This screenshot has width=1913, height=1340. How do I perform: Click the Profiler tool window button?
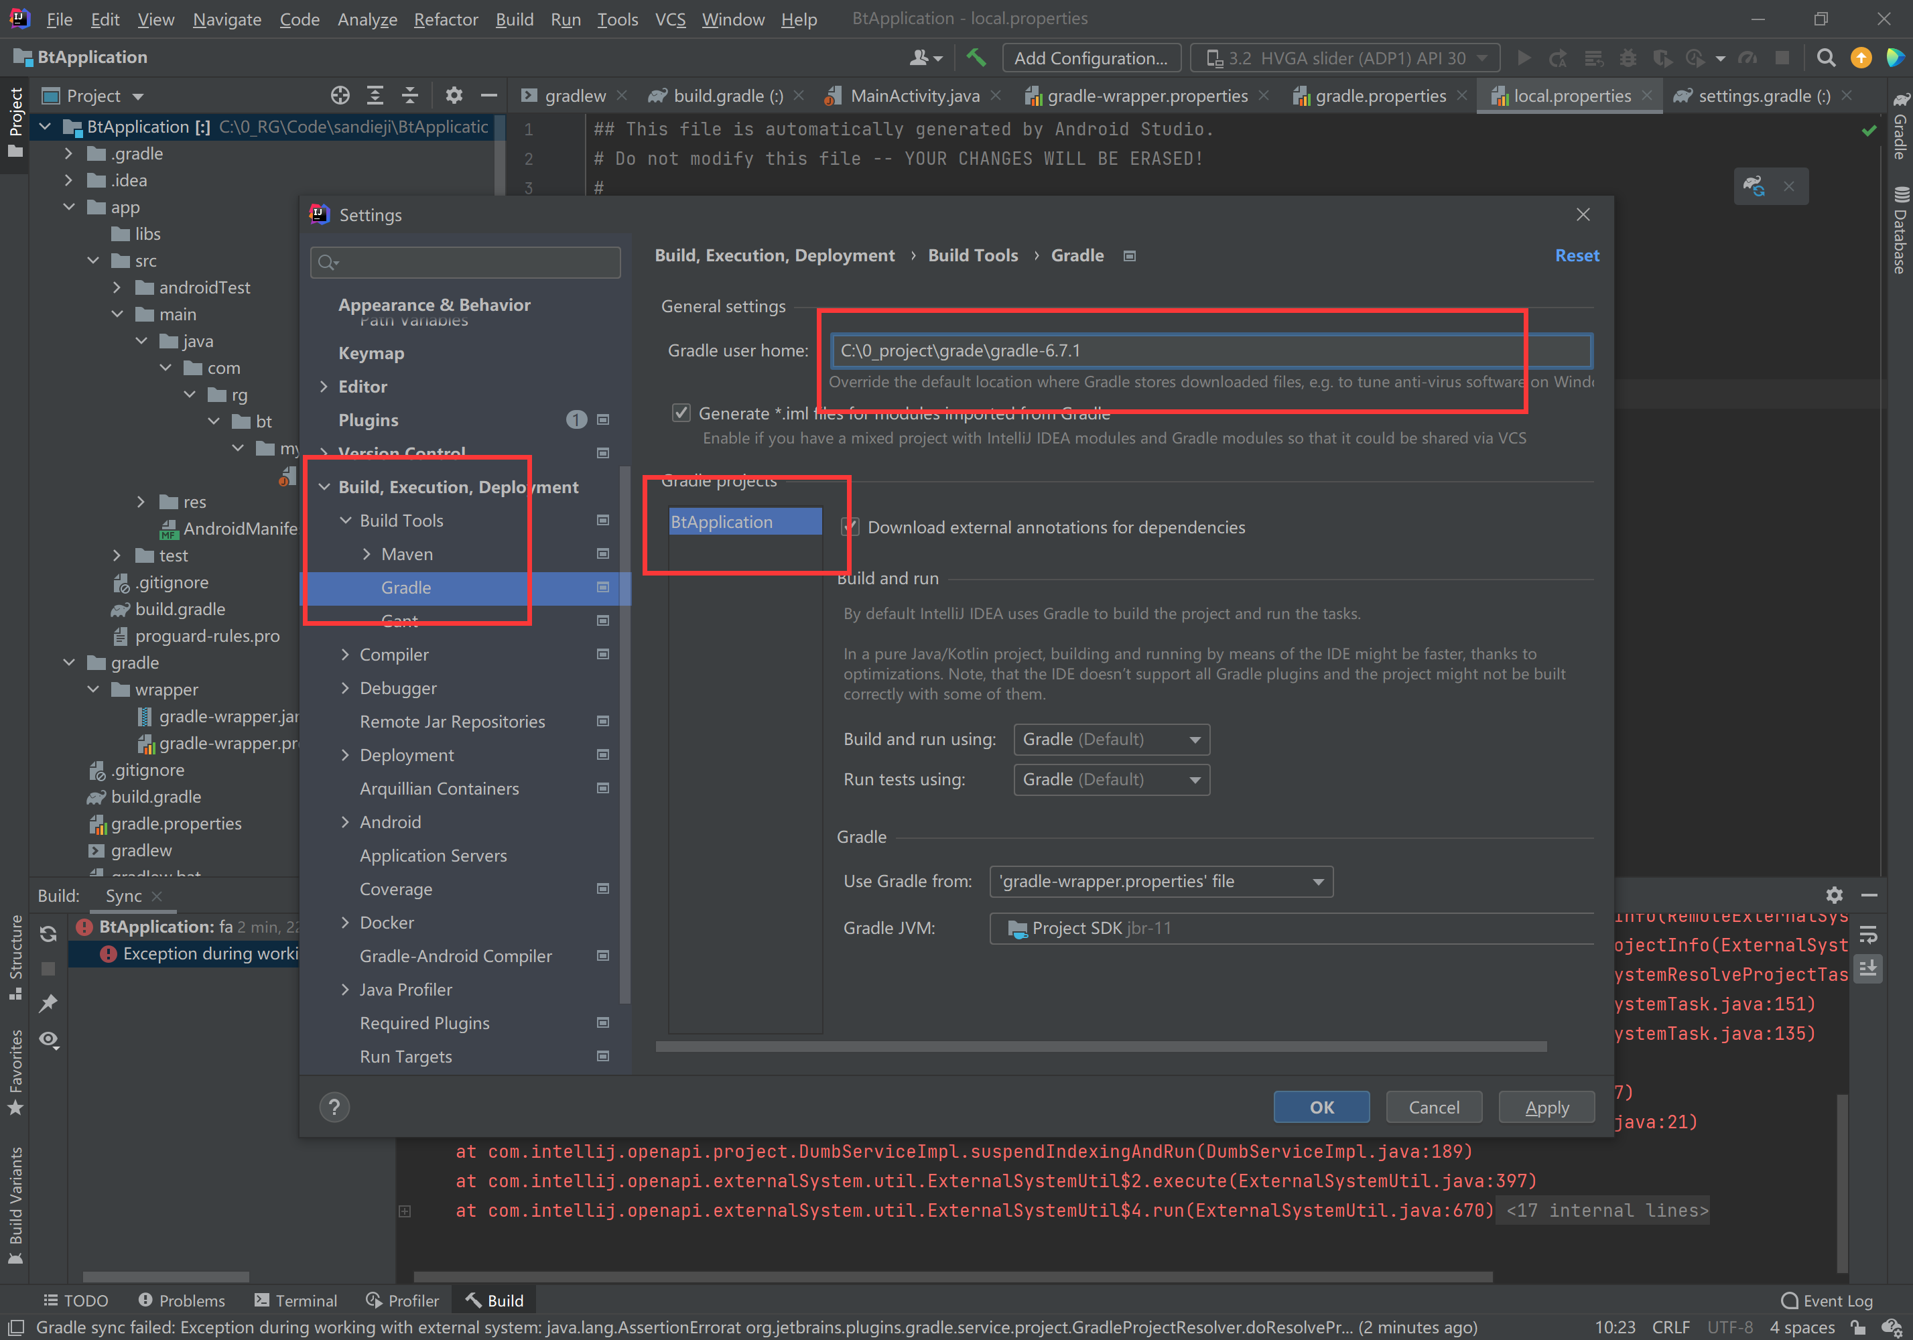tap(403, 1300)
